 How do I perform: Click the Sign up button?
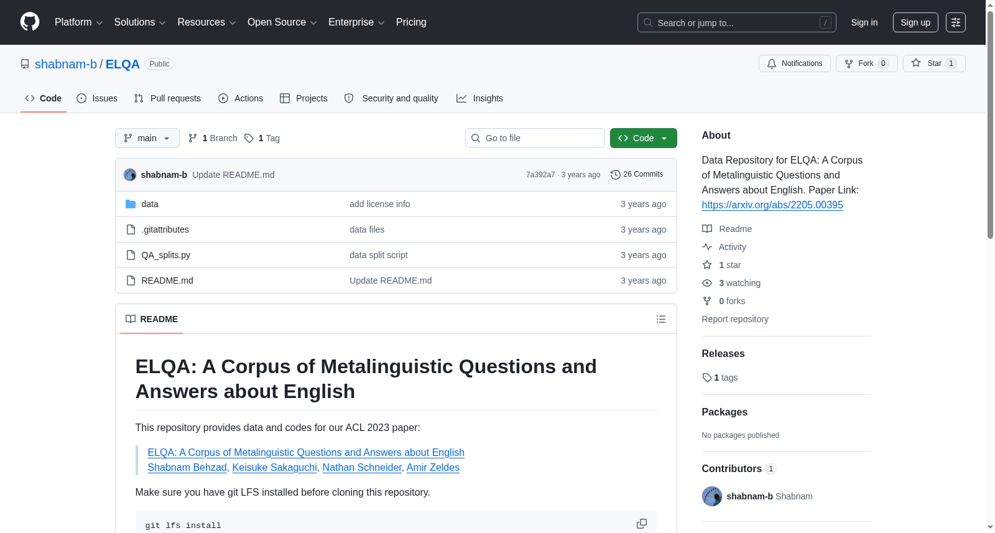tap(915, 22)
